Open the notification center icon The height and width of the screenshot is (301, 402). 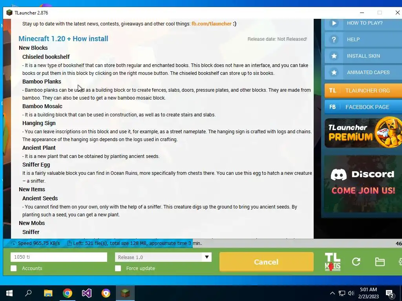point(390,294)
